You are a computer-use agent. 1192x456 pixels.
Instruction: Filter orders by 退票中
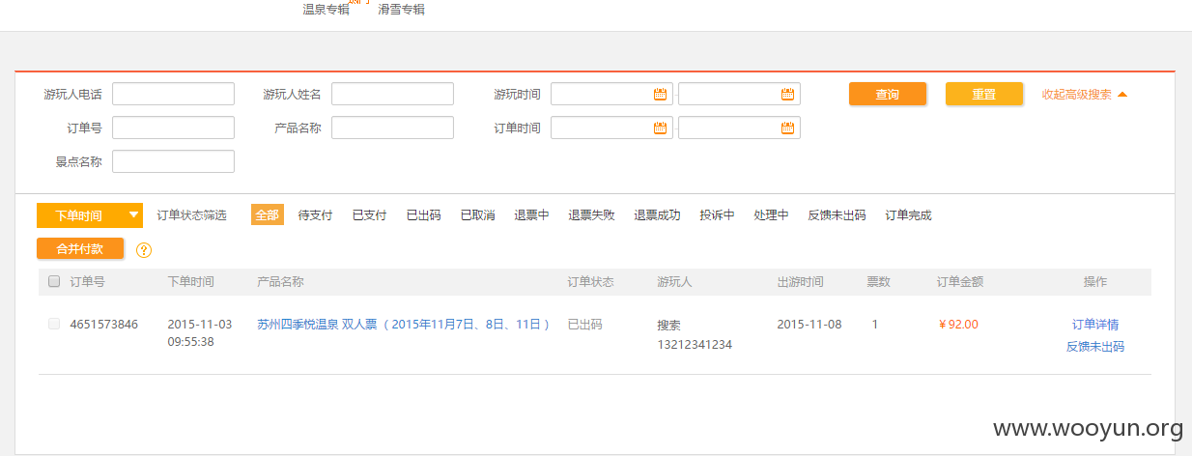531,215
